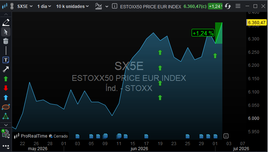Viewport: 268px width, 152px height.
Task: Select the vertical line tool
Action: point(6,51)
